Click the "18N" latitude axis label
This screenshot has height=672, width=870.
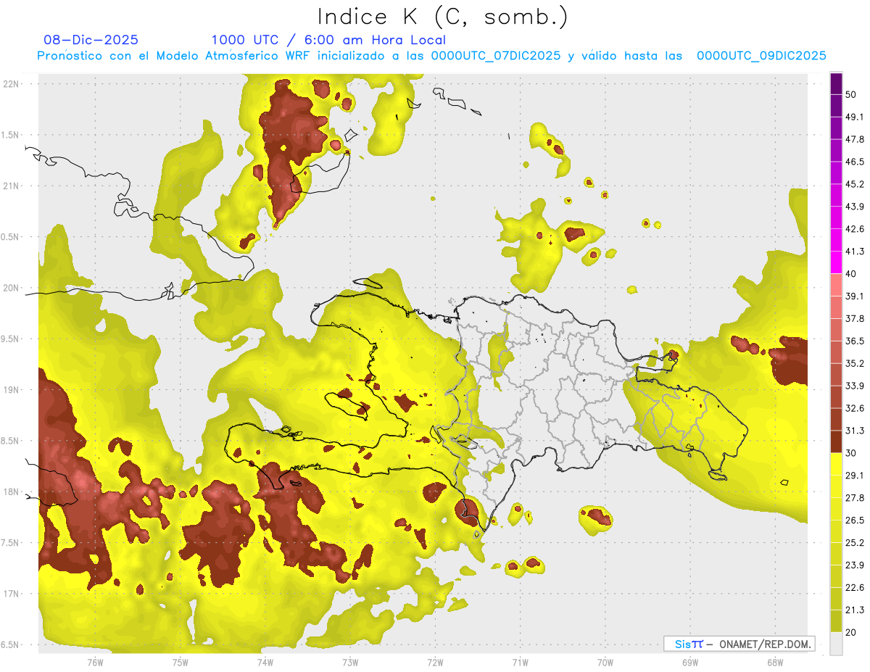click(x=11, y=492)
